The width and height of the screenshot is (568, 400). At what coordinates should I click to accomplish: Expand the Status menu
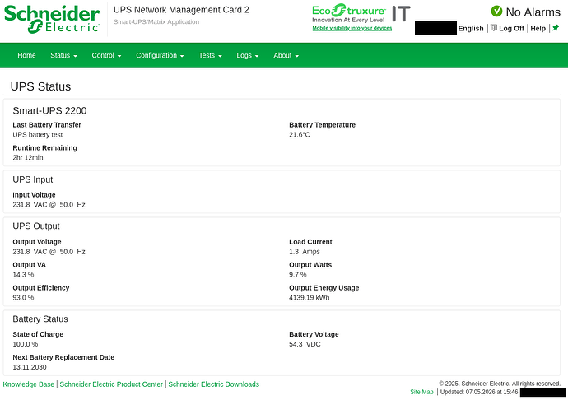(x=63, y=55)
